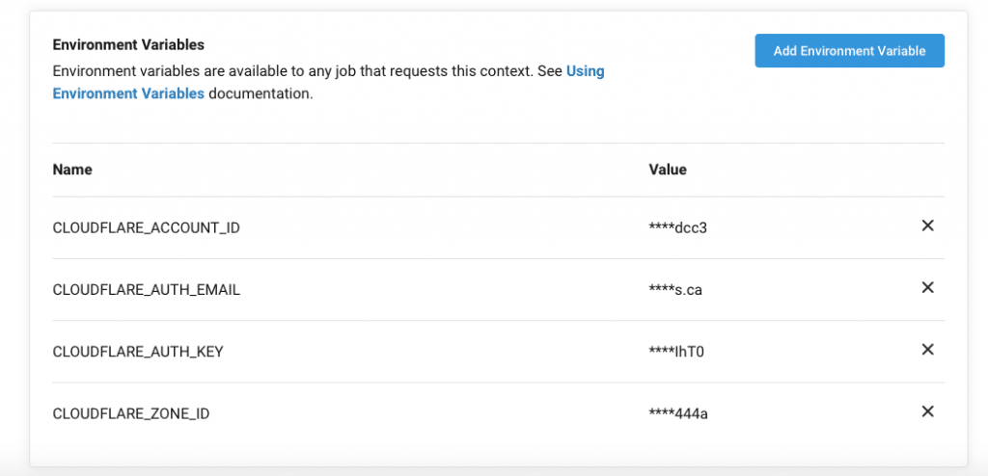The width and height of the screenshot is (988, 476).
Task: Remove the CLOUDFLARE_AUTH_EMAIL variable
Action: pos(927,288)
